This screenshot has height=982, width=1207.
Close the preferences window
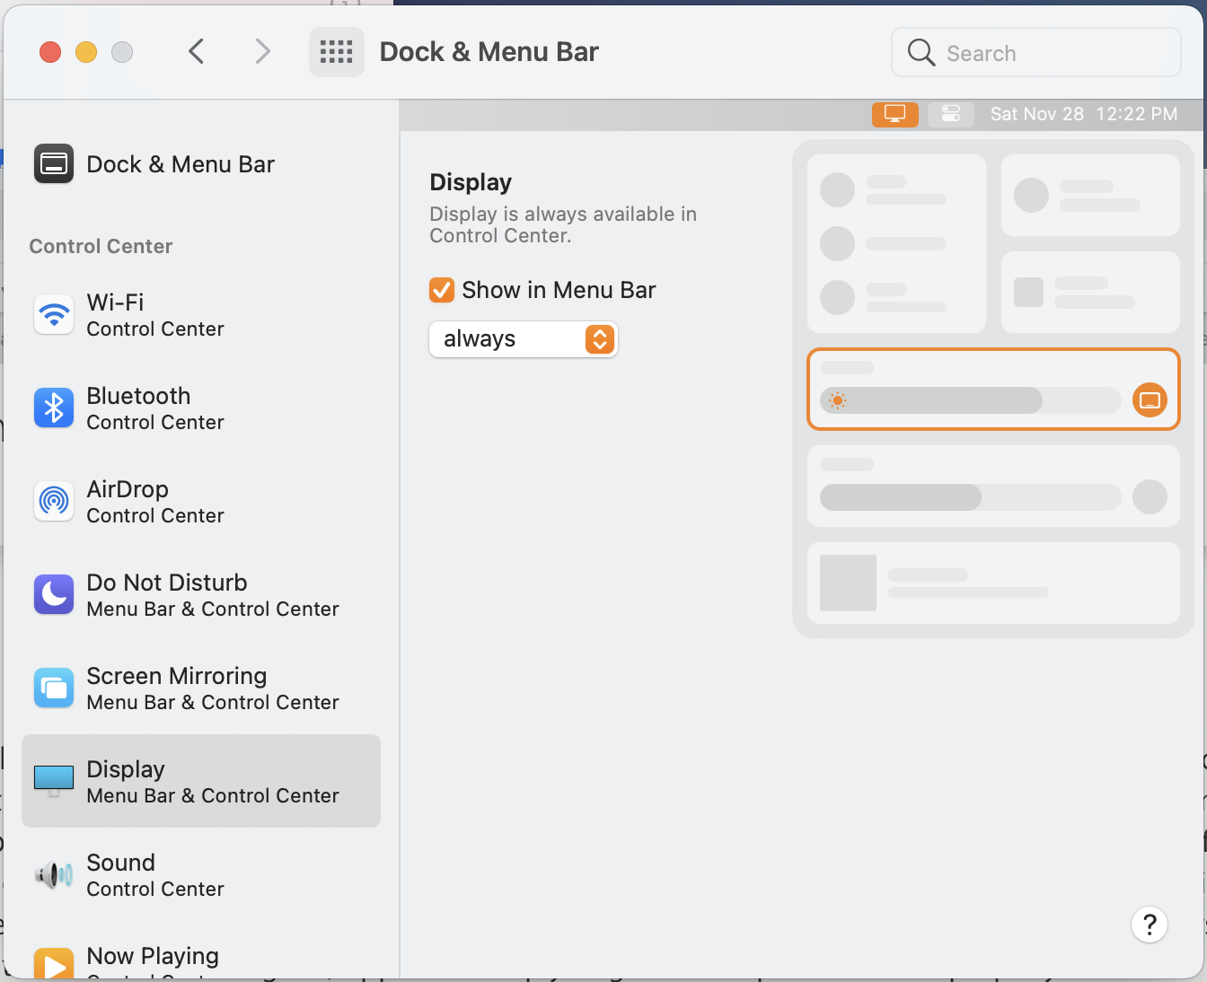click(x=50, y=52)
